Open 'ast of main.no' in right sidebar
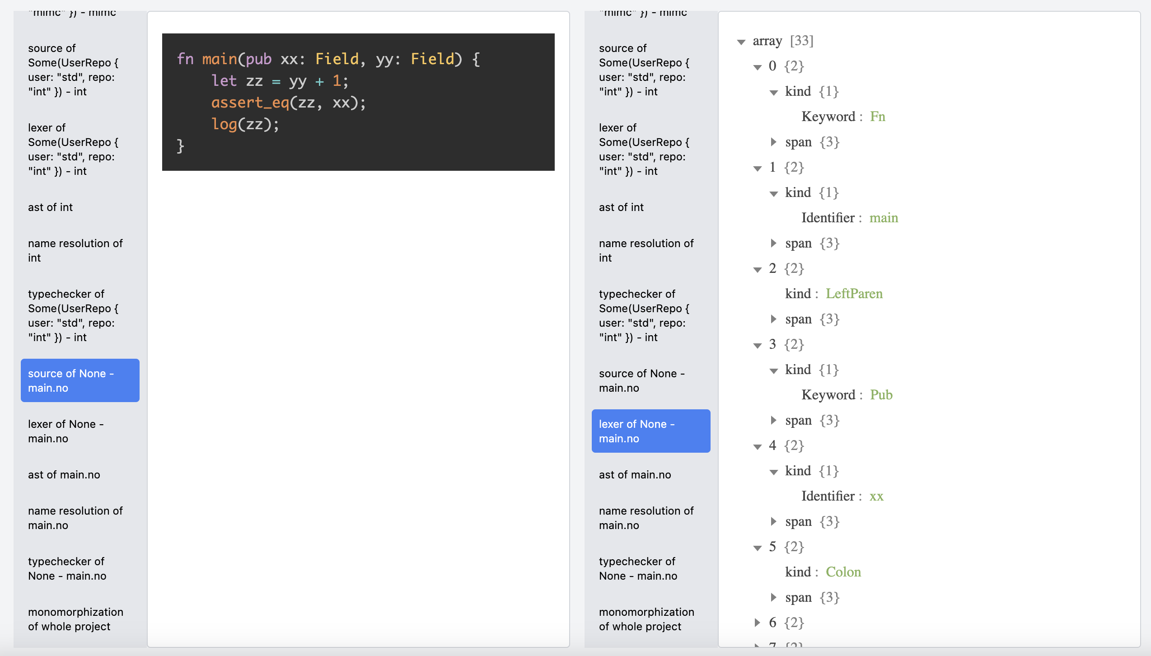The image size is (1151, 656). pos(635,475)
